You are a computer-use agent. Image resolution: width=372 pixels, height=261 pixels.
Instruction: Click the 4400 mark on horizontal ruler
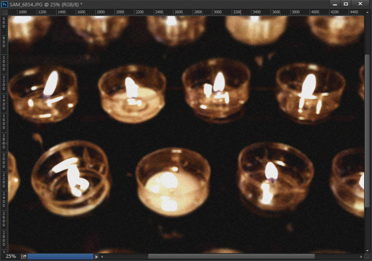click(x=354, y=12)
